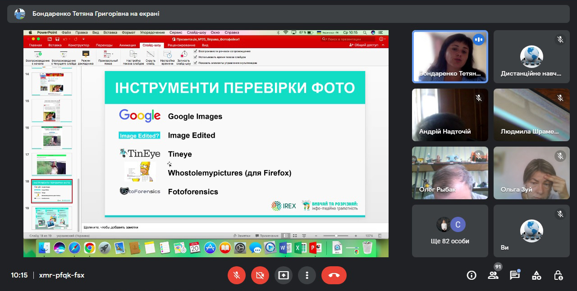Toggle the camera button in Meet bar

(260, 275)
